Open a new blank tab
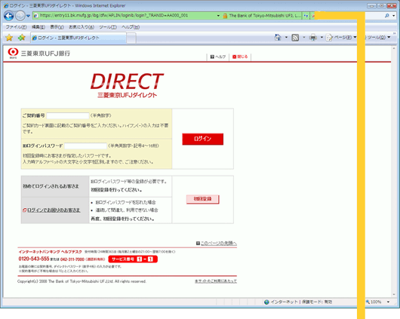400x319 pixels. (131, 38)
